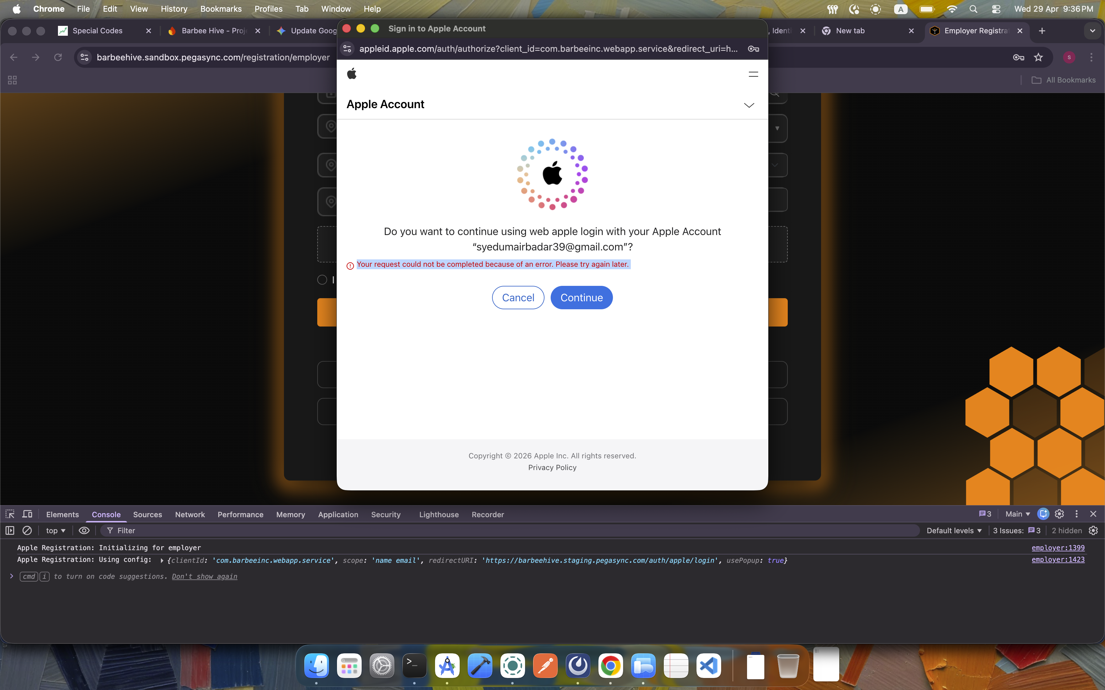Viewport: 1105px width, 690px height.
Task: Open the Wi-Fi status menu
Action: (951, 9)
